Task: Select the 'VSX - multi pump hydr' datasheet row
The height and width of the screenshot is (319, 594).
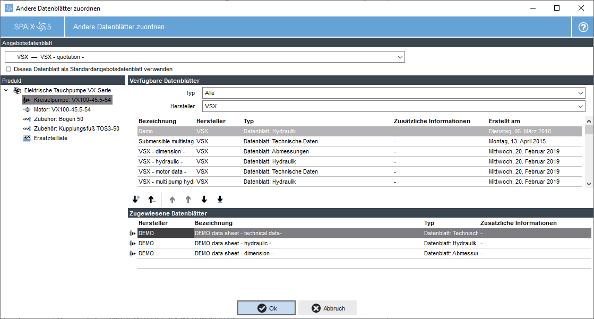Action: 359,182
